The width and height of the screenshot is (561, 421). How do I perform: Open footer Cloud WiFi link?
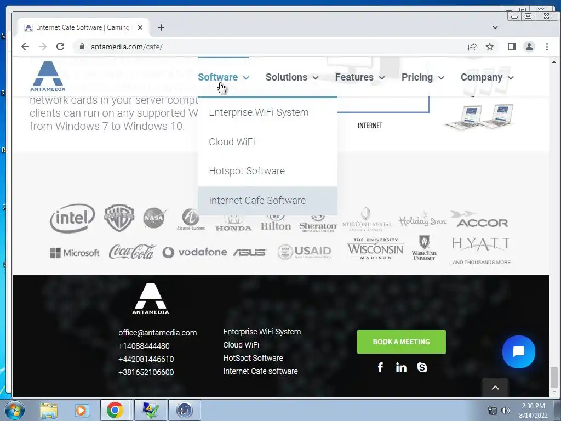pyautogui.click(x=241, y=345)
